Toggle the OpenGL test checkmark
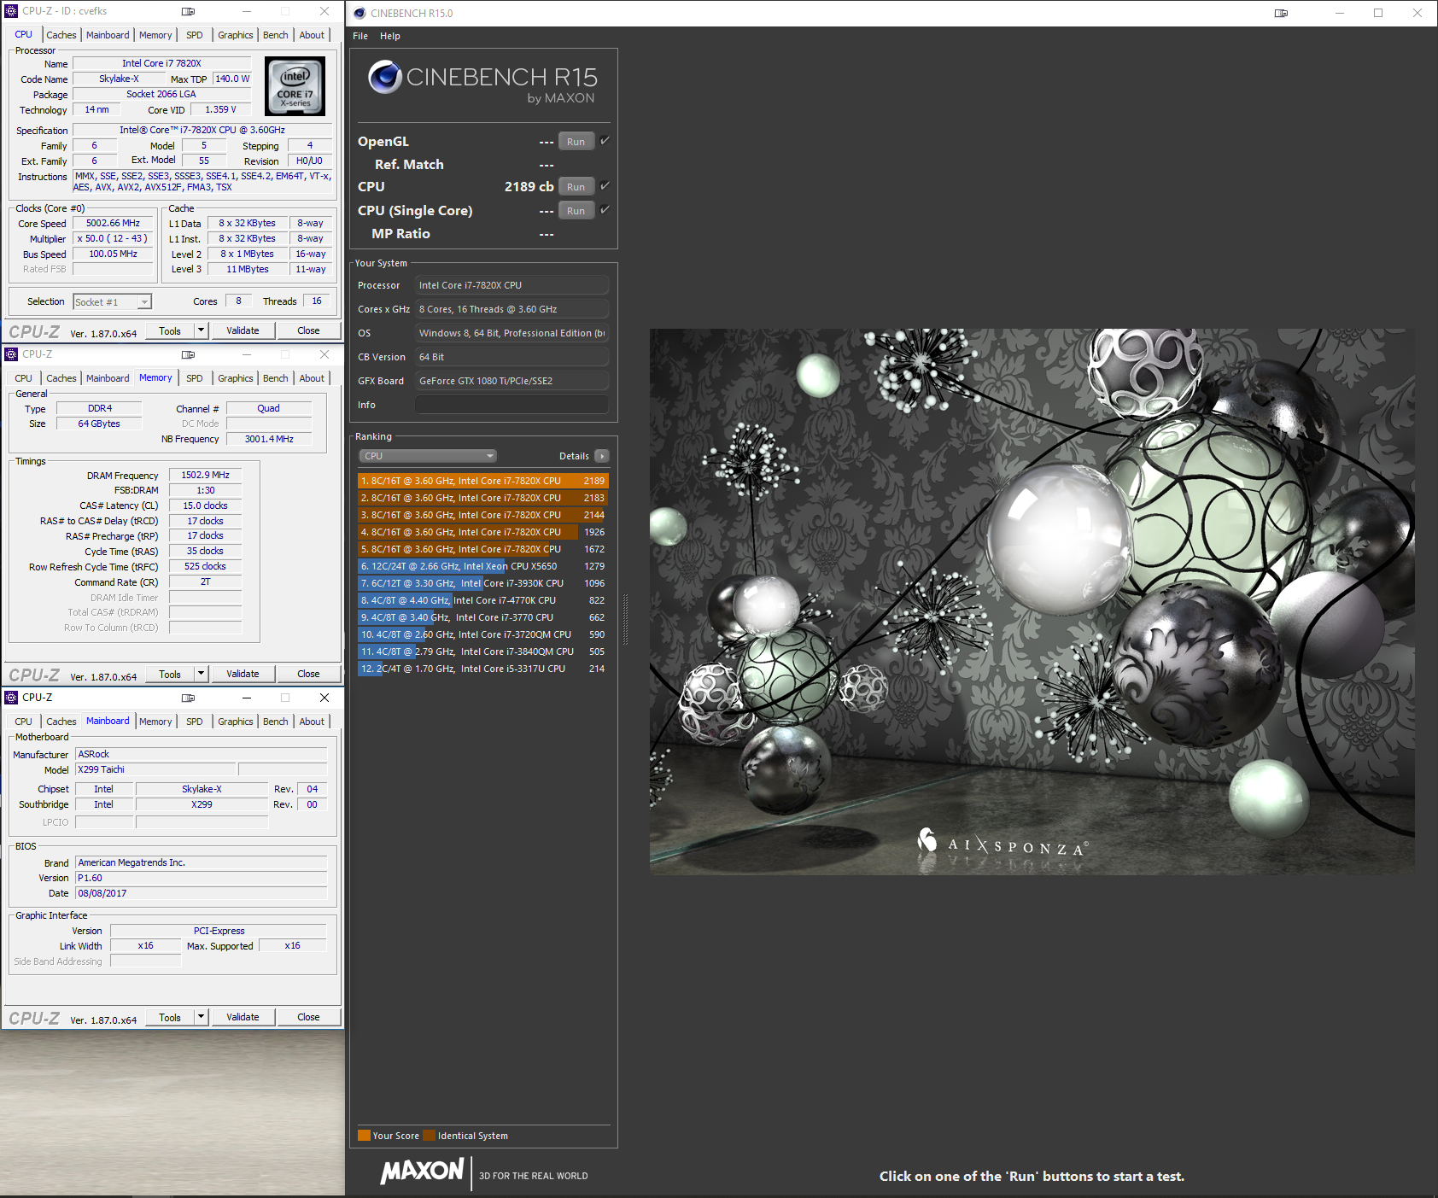Image resolution: width=1438 pixels, height=1198 pixels. tap(605, 141)
